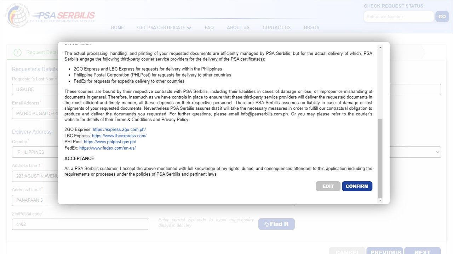This screenshot has height=254, width=453.
Task: Click the PSA Serbilis logo
Action: point(50,16)
